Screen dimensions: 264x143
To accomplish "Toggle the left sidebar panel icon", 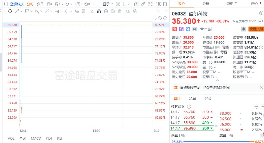I will (x=6, y=4).
